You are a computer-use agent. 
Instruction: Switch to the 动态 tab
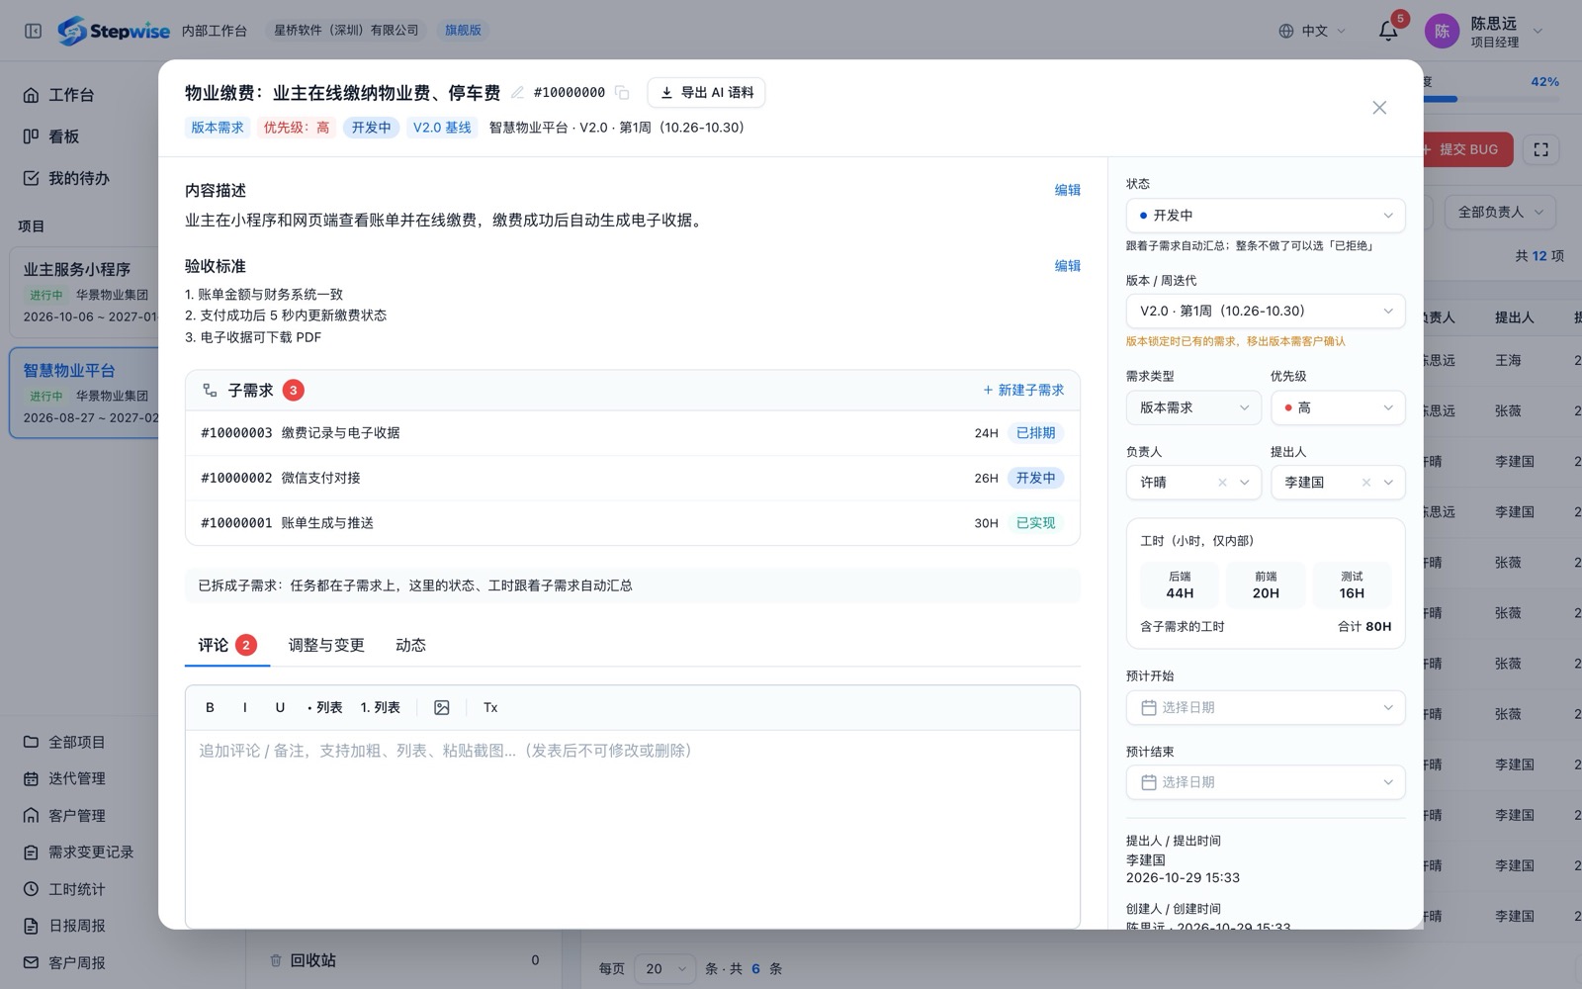[x=410, y=645]
